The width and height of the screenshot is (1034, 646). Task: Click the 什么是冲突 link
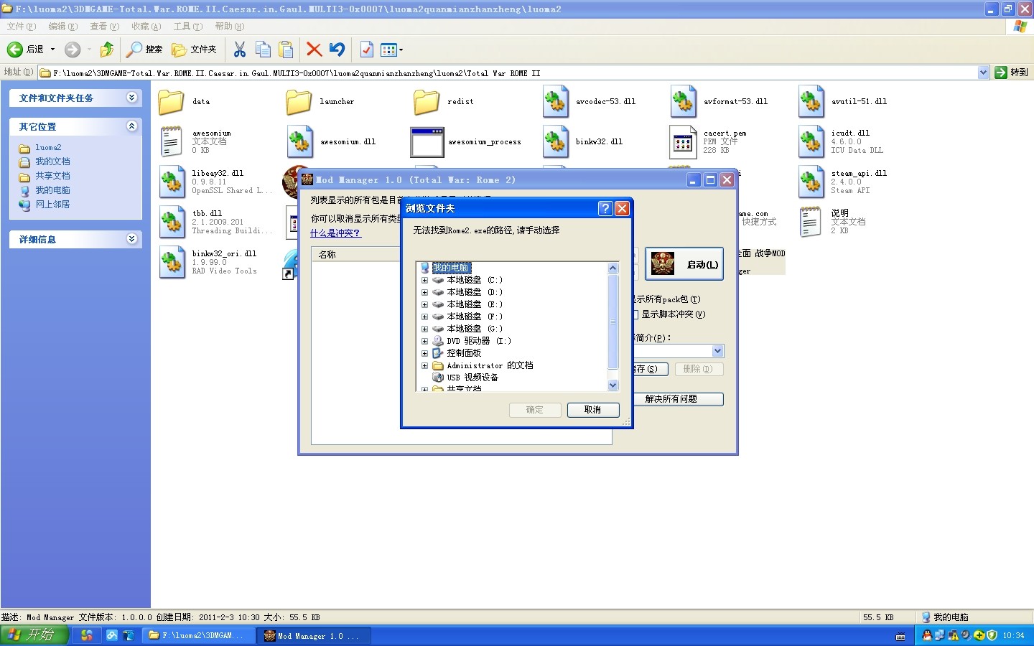click(x=335, y=233)
